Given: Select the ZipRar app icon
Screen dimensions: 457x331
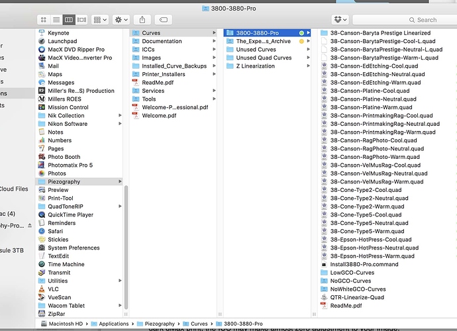Looking at the screenshot, I should coord(42,314).
